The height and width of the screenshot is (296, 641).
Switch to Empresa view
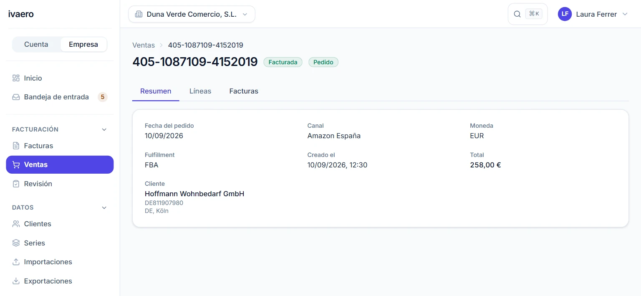click(x=83, y=44)
